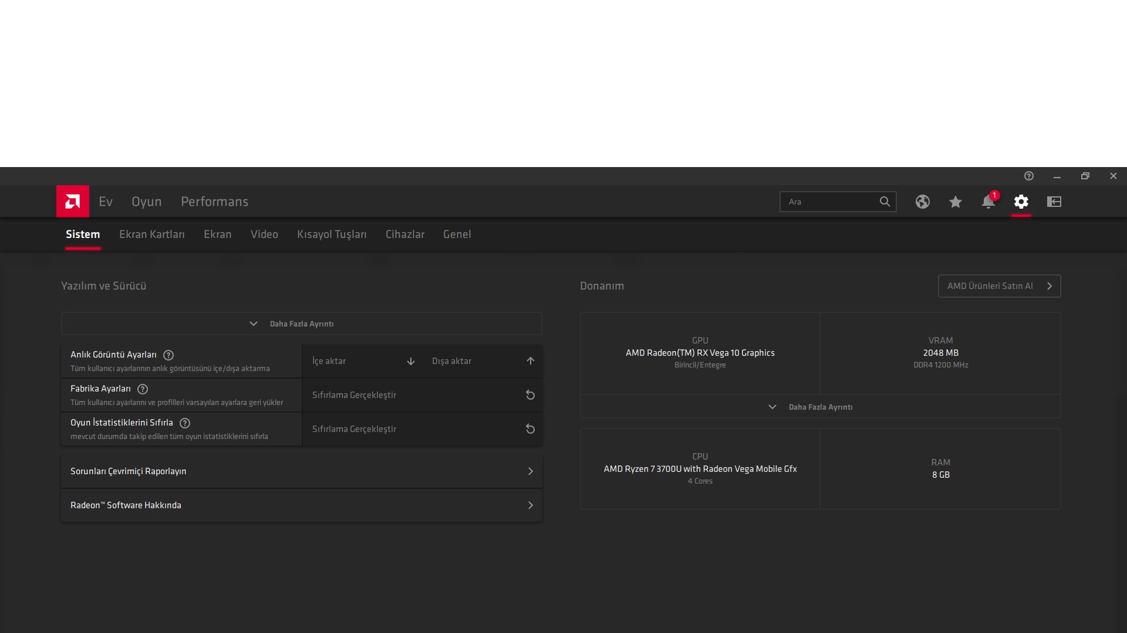Restore down the Radeon window
Viewport: 1127px width, 633px height.
coord(1085,176)
